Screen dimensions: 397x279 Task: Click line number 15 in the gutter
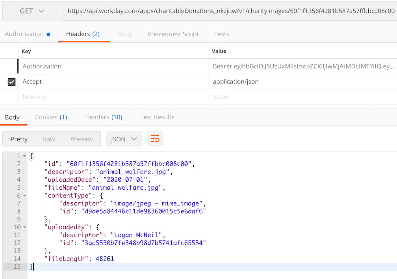coord(17,267)
